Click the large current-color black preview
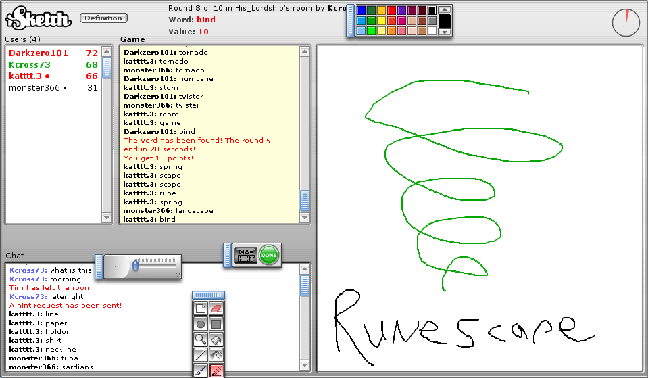Screen dimensions: 648x378 (x=444, y=21)
